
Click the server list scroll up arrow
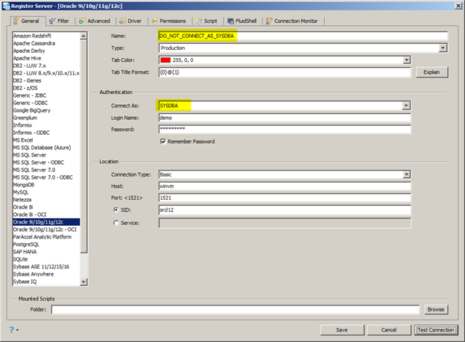click(83, 36)
